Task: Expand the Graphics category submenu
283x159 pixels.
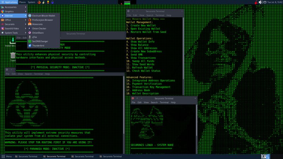Action: coord(14,11)
